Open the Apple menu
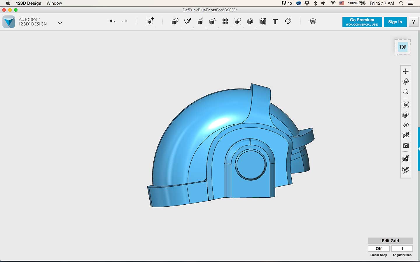420x262 pixels. click(x=8, y=3)
